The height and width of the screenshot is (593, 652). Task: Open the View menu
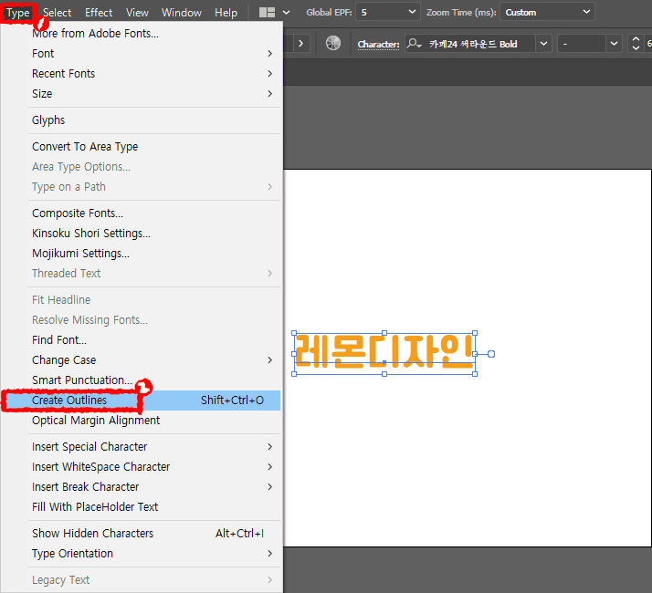pyautogui.click(x=137, y=13)
